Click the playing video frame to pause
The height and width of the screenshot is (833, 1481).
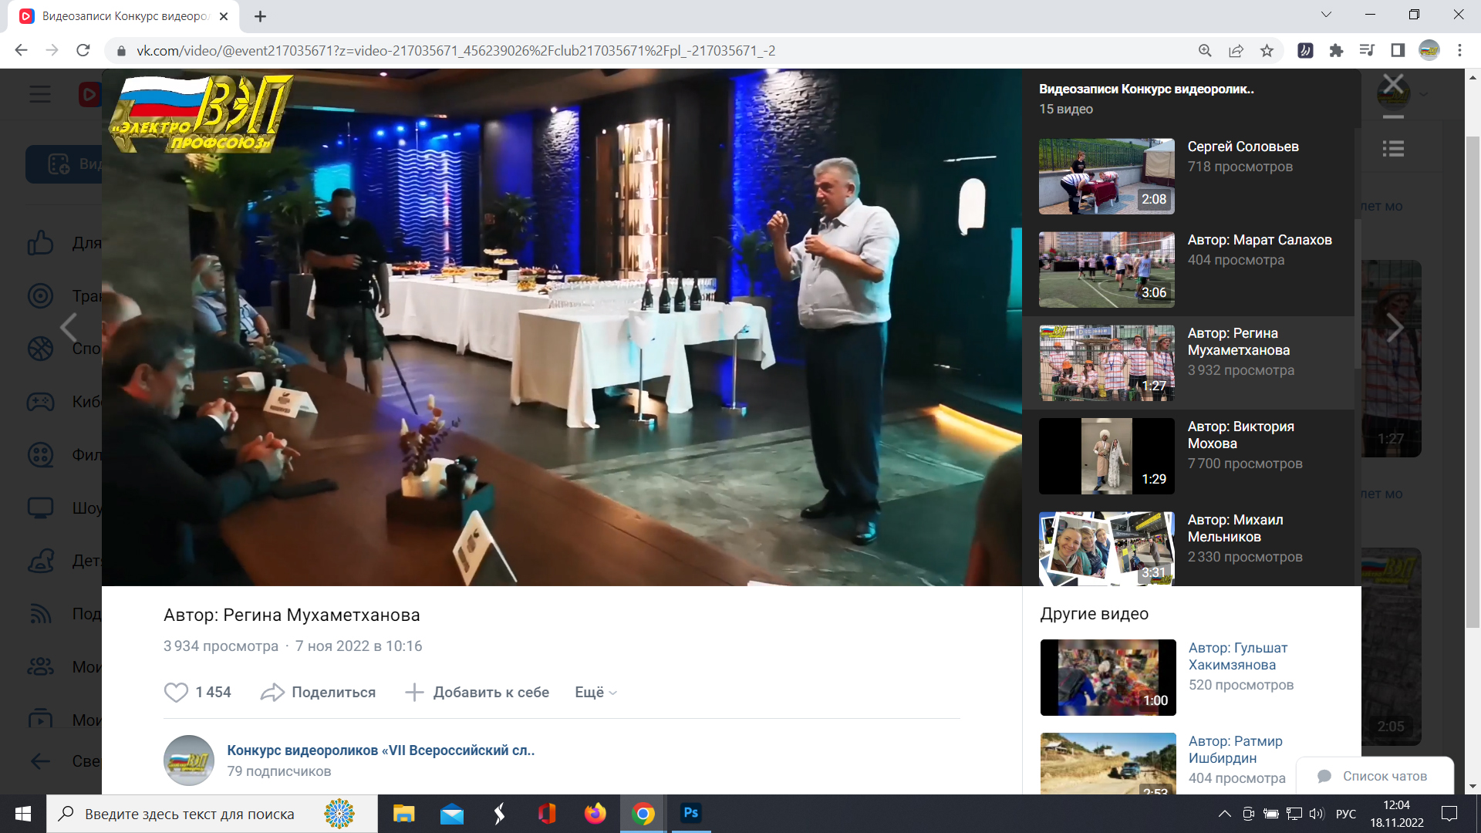coord(562,327)
